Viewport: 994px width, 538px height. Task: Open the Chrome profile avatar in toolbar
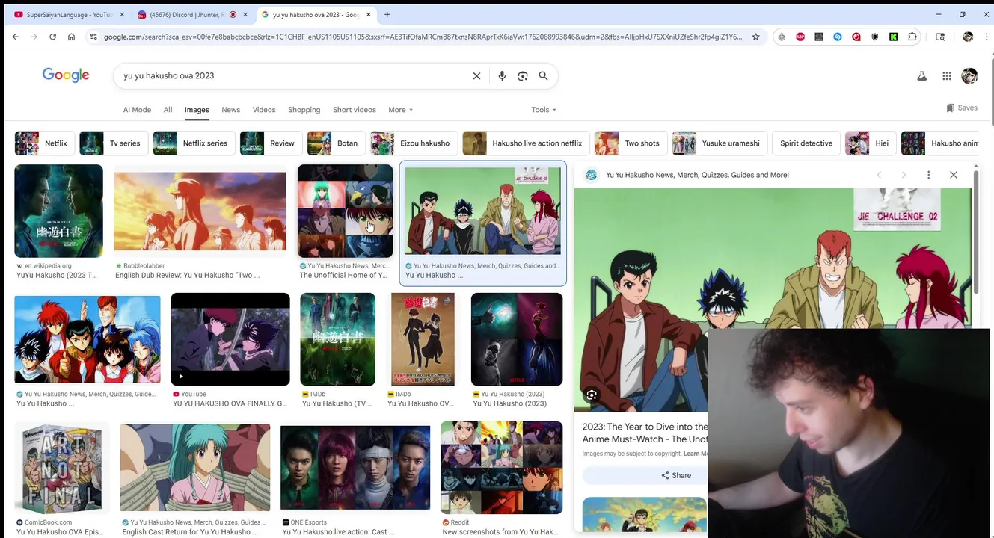pyautogui.click(x=968, y=37)
